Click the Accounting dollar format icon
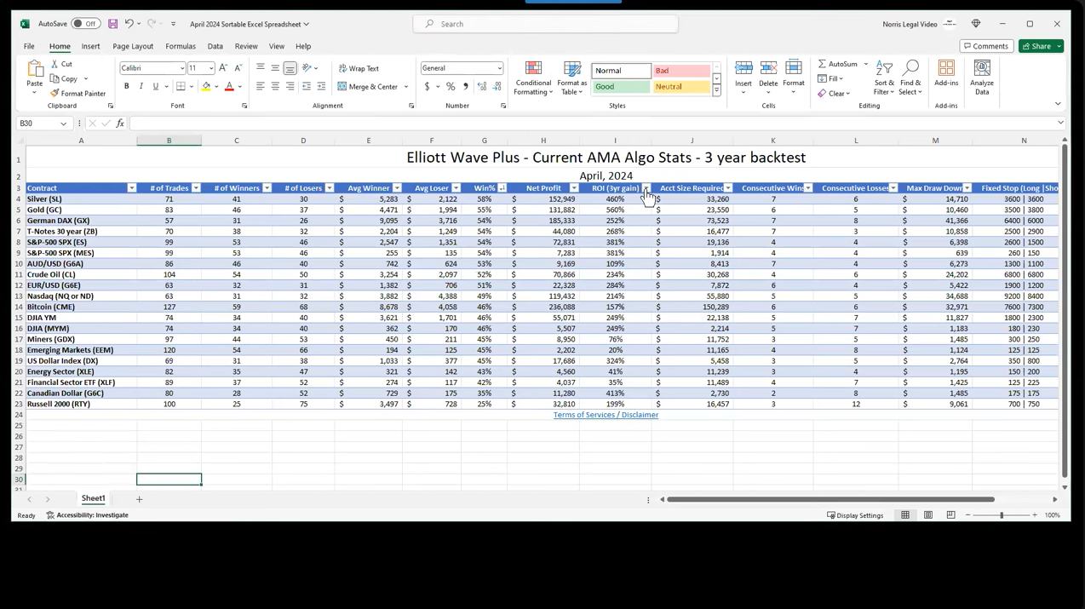Screen dimensions: 1085x609 (427, 86)
